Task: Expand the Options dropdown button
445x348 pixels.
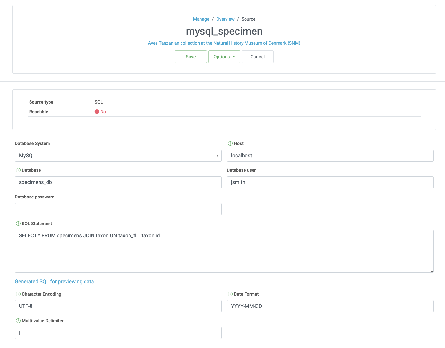Action: click(224, 57)
